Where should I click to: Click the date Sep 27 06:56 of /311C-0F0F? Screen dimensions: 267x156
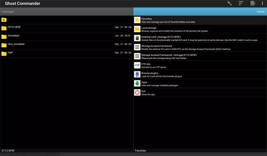click(123, 27)
